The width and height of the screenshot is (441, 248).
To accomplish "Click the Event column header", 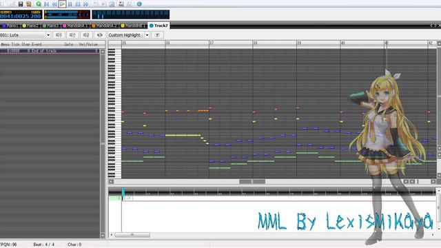I will (37, 44).
